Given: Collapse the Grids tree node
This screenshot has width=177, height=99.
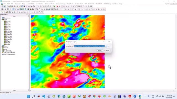Looking at the screenshot, I should click(x=1, y=20).
